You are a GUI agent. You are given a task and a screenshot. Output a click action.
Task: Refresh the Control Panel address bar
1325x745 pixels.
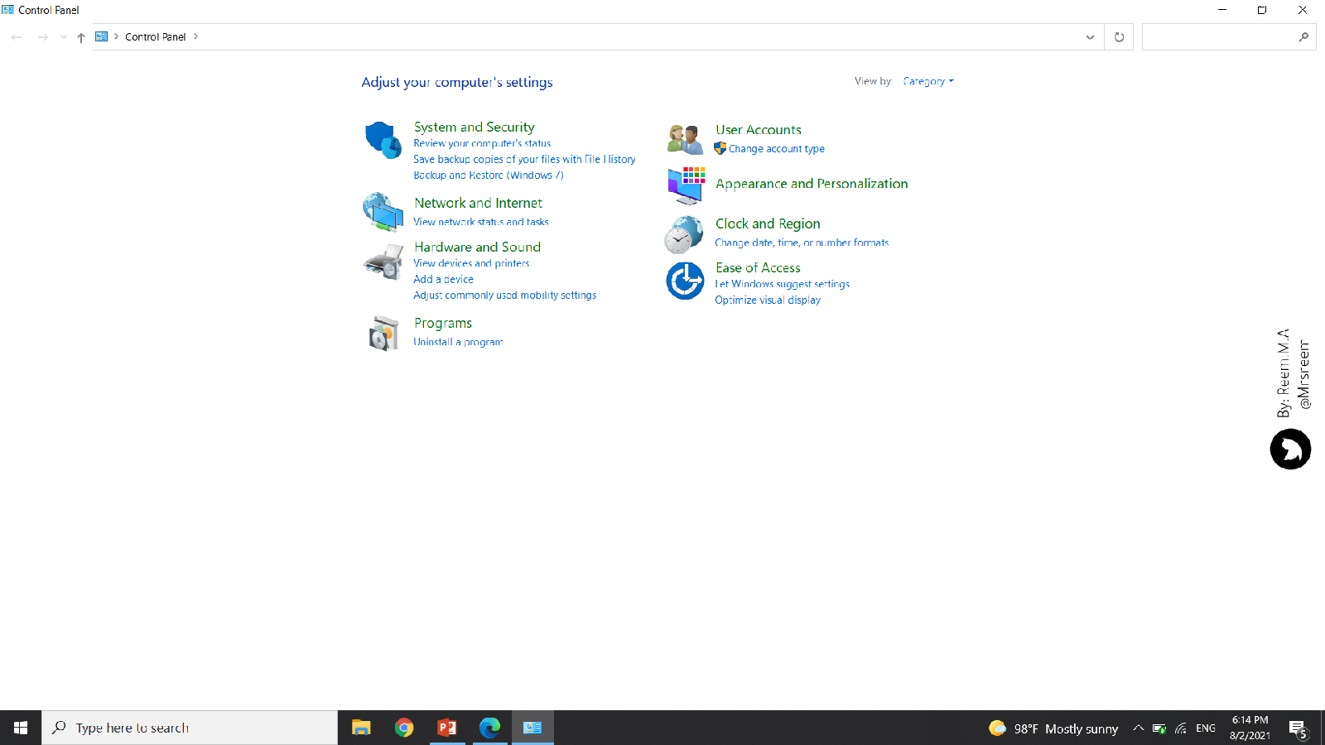[1119, 37]
